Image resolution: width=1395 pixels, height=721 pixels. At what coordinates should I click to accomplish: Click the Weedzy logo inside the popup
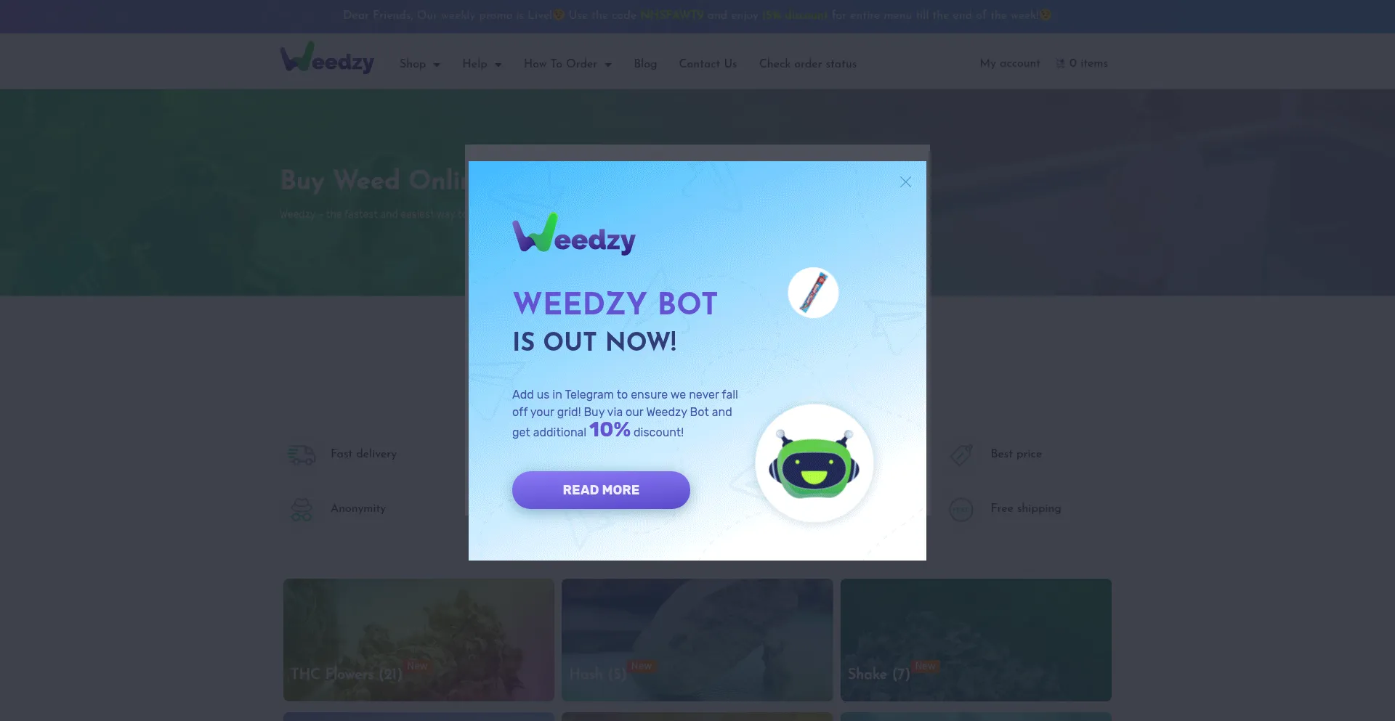[574, 234]
